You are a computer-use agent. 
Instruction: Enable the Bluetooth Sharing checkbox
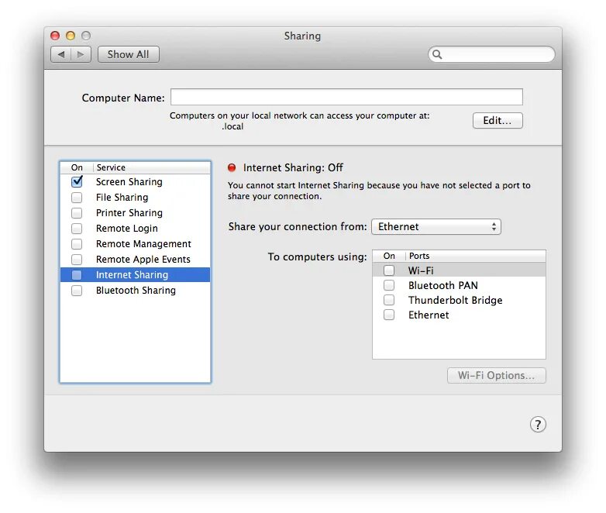pyautogui.click(x=77, y=291)
